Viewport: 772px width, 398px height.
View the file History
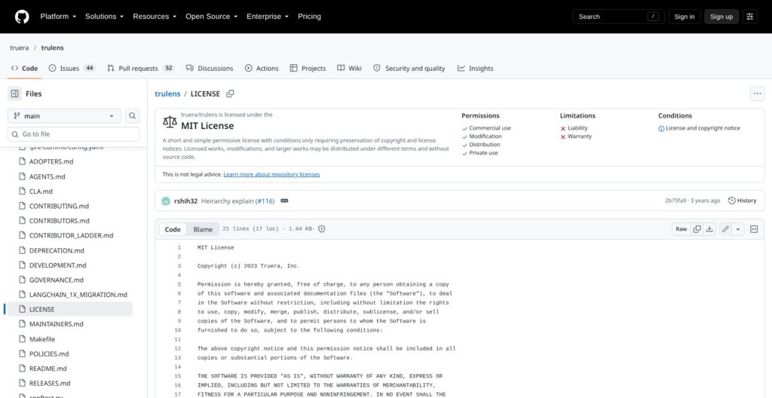click(x=743, y=201)
